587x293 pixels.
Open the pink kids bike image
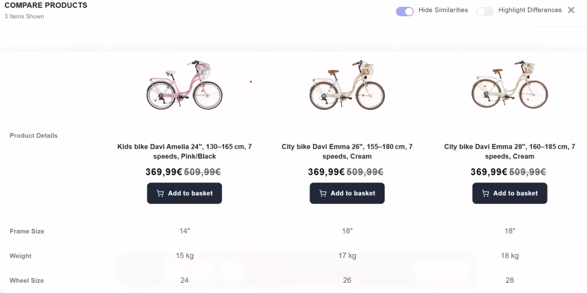(x=185, y=85)
